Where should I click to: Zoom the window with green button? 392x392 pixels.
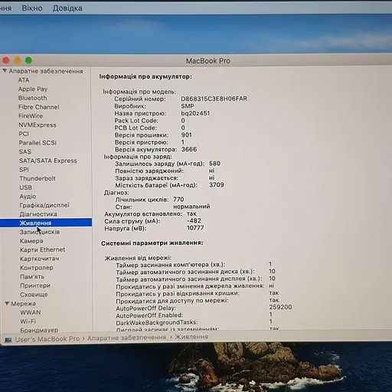click(x=28, y=60)
